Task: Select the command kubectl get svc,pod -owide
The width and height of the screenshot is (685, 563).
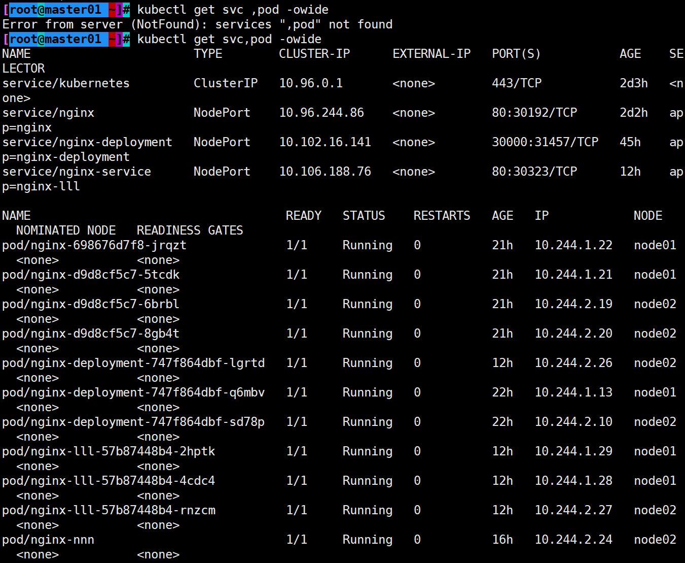Action: (229, 39)
